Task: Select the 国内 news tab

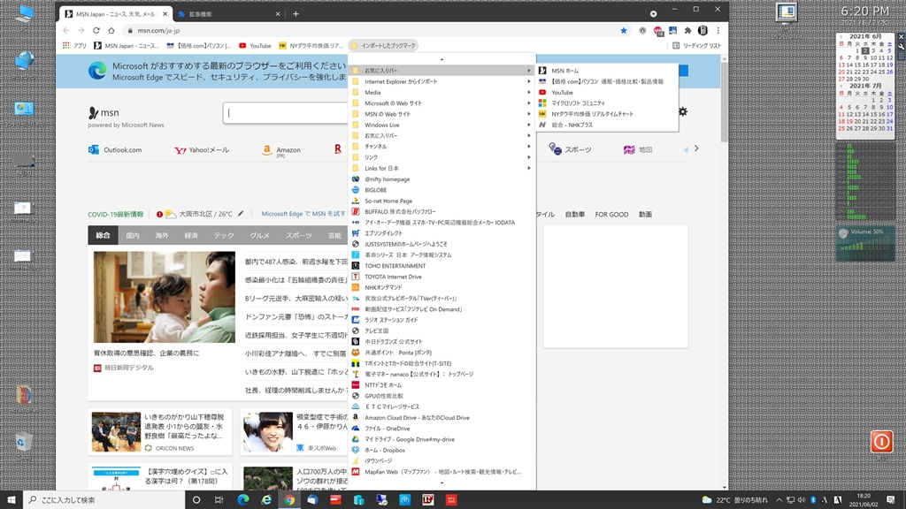Action: 133,235
